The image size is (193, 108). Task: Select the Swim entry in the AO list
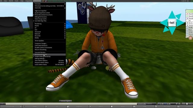click(x=190, y=25)
